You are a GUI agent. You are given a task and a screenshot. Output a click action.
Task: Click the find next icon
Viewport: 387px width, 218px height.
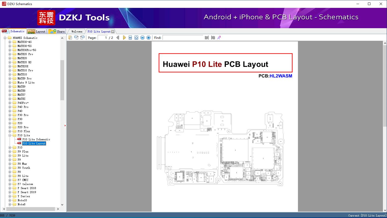(x=213, y=38)
